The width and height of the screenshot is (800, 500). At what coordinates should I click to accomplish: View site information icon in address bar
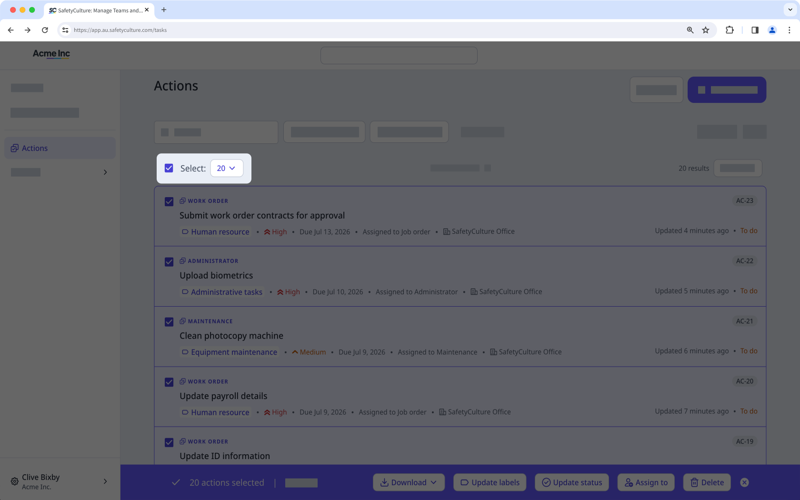[x=65, y=30]
